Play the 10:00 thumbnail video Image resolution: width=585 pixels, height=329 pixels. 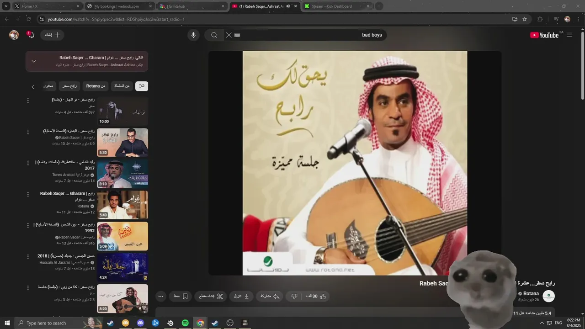pyautogui.click(x=122, y=111)
